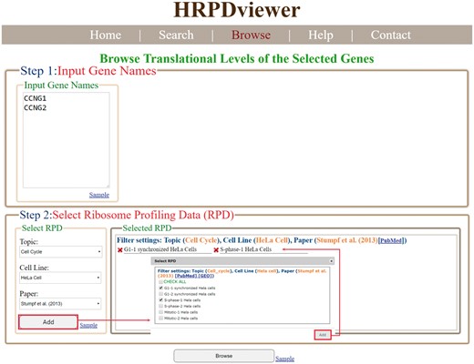This screenshot has width=474, height=364.
Task: Click the CCNG2 gene entry
Action: point(35,108)
